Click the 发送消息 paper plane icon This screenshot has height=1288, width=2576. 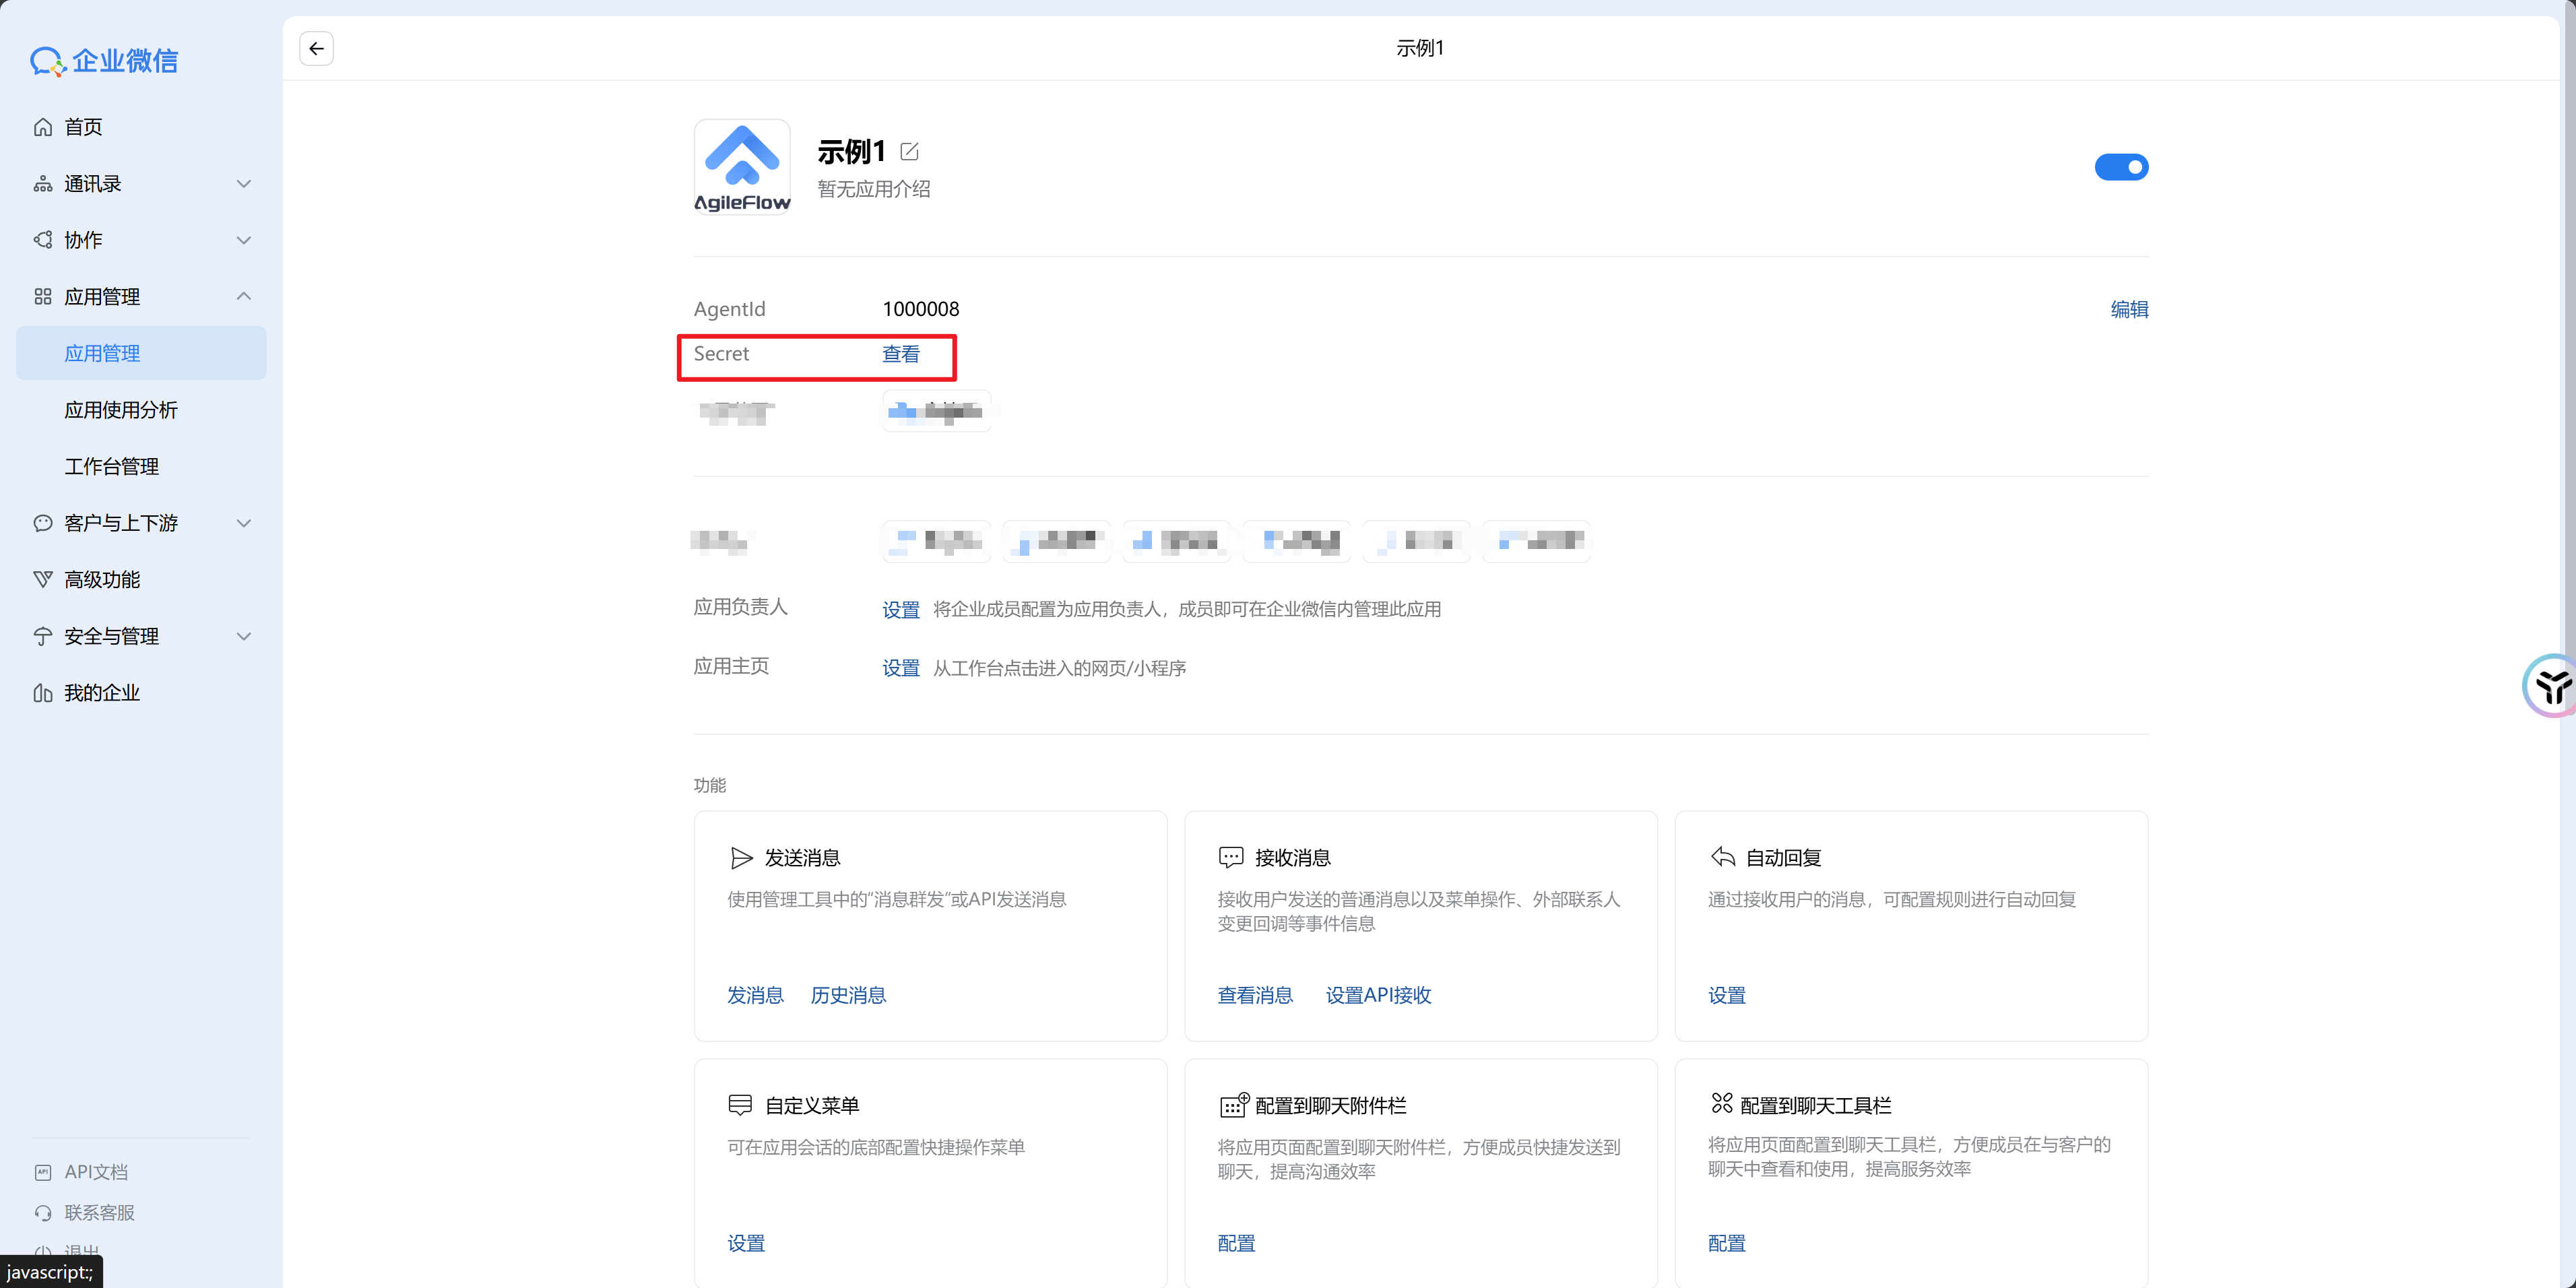click(x=741, y=858)
